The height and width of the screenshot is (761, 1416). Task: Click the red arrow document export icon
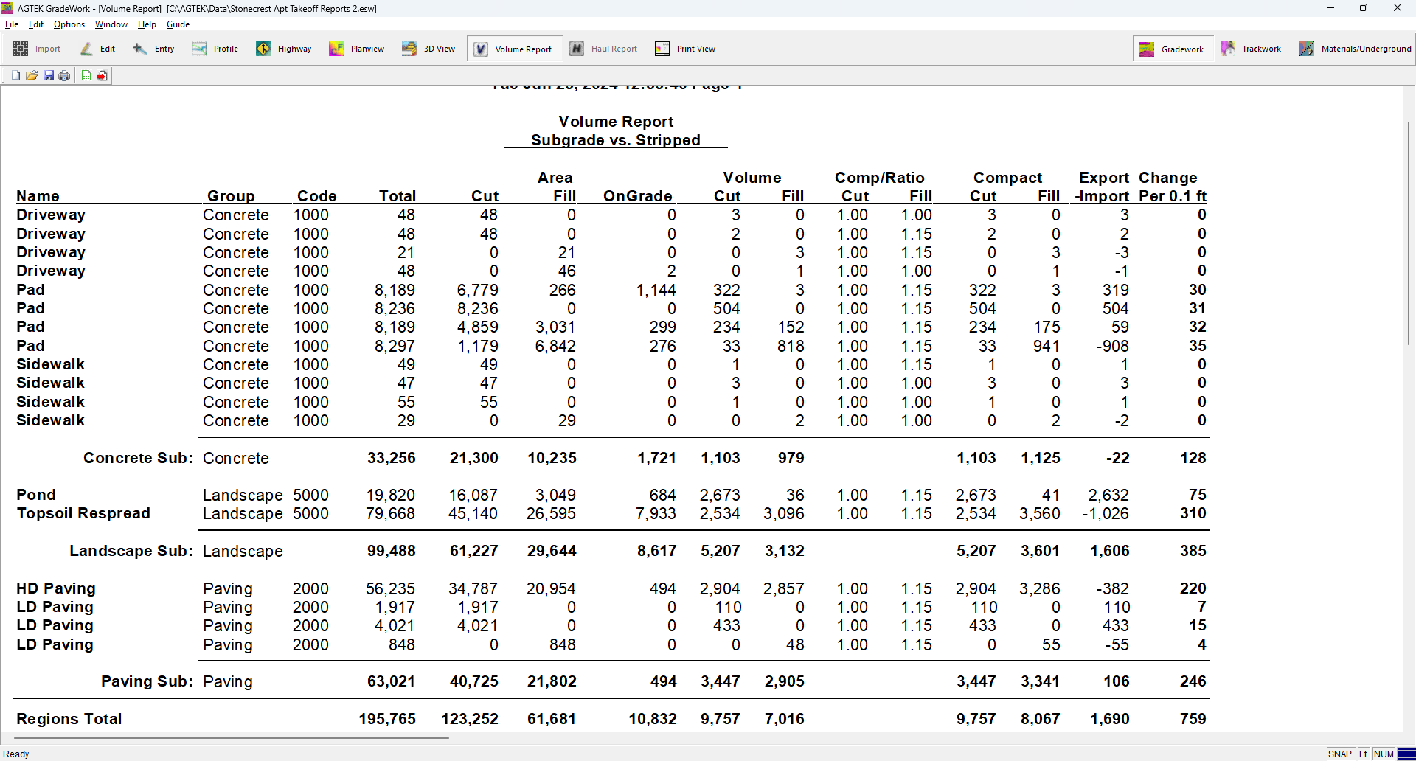point(103,76)
